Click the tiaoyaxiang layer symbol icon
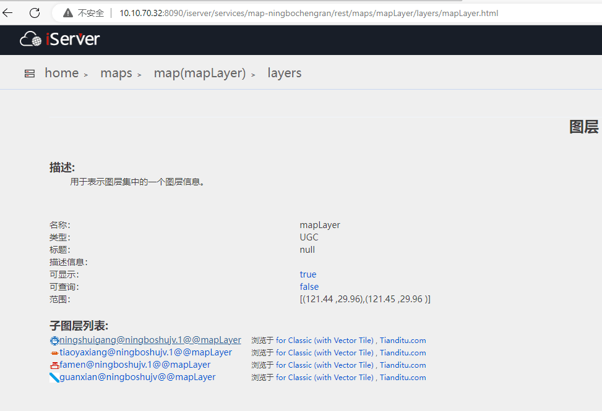This screenshot has height=411, width=602. click(x=54, y=353)
